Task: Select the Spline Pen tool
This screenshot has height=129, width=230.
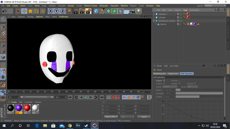Action: (x=102, y=11)
